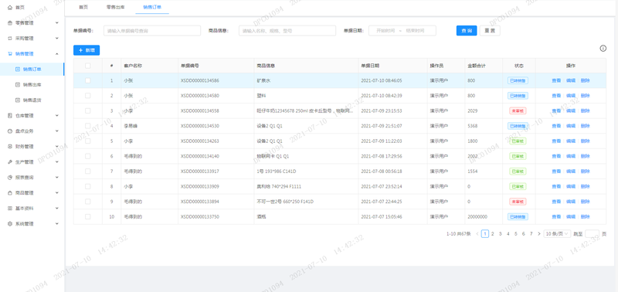Expand the 零售管理 menu chevron
Image resolution: width=618 pixels, height=292 pixels.
pos(56,23)
